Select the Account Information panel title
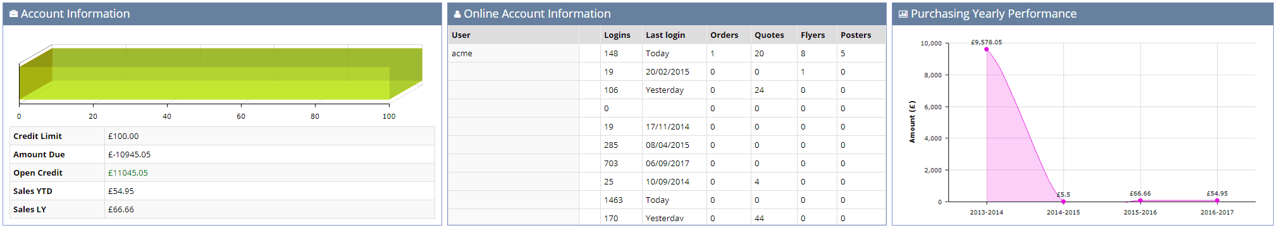Viewport: 1277px width, 242px height. [75, 14]
